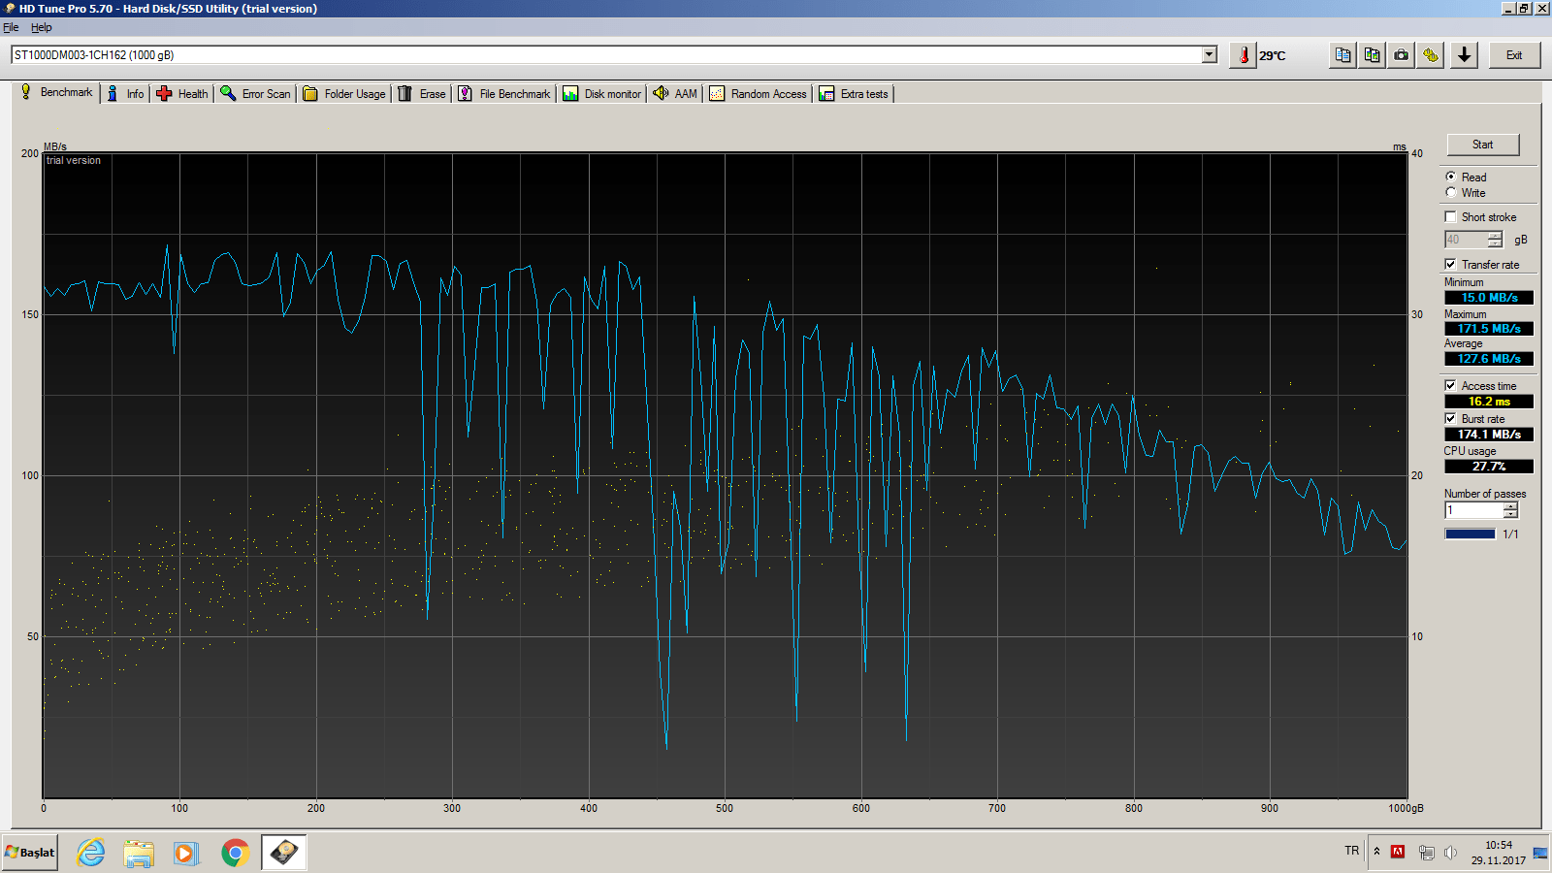Screen dimensions: 1552x873
Task: Toggle the Transfer rate checkbox
Action: (x=1450, y=264)
